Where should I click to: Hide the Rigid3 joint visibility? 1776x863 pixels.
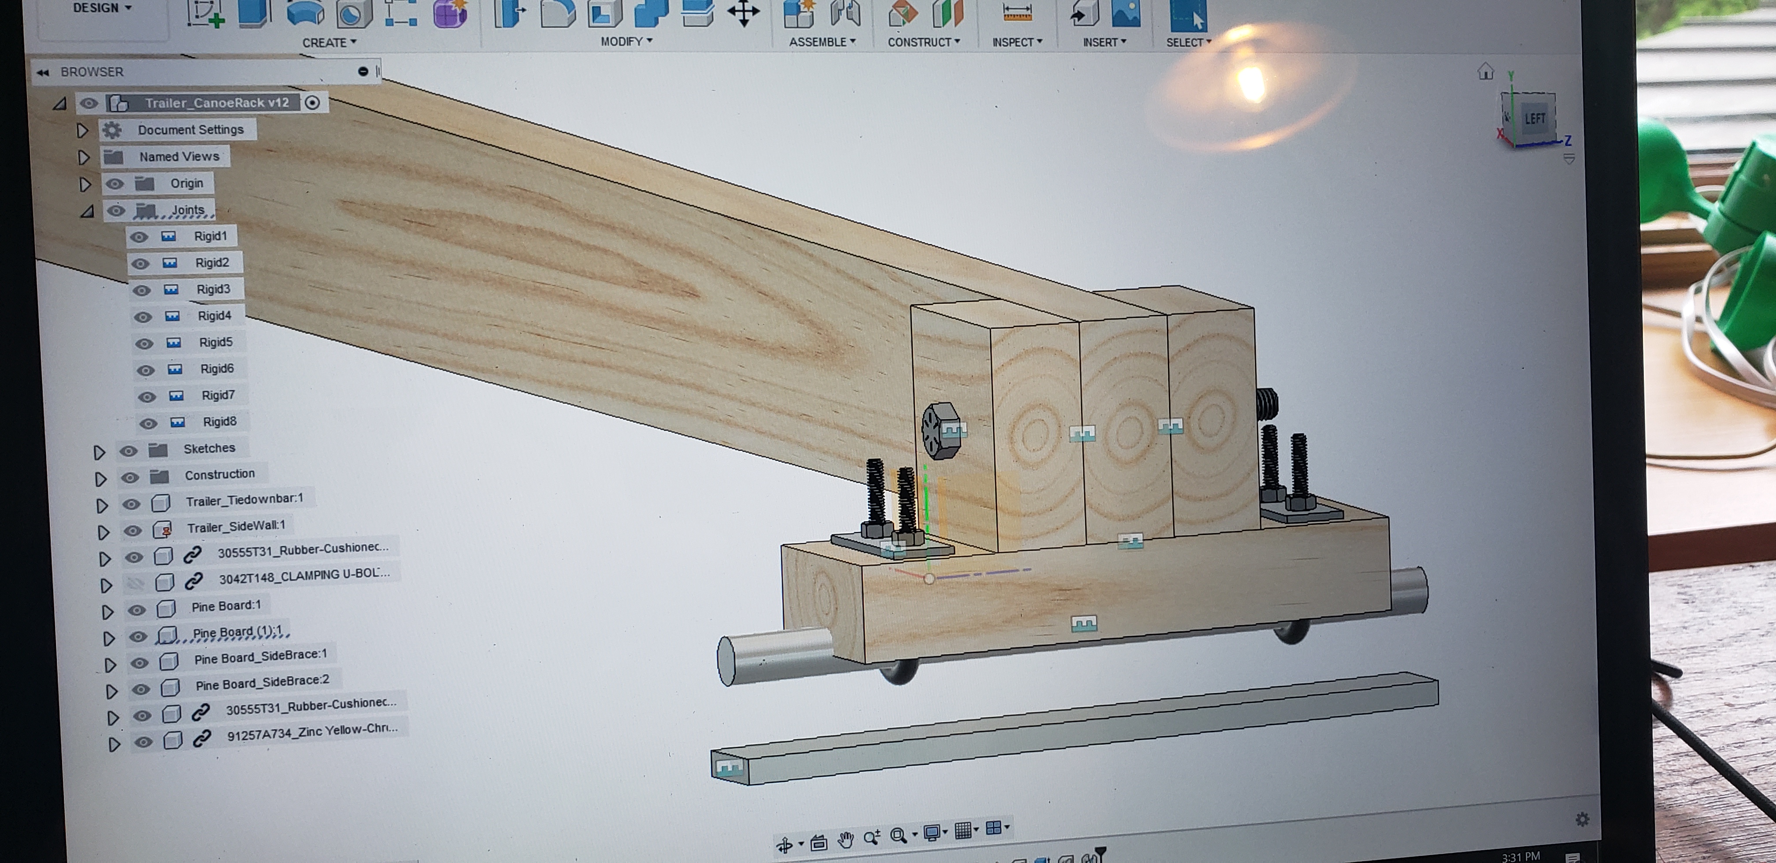point(141,290)
